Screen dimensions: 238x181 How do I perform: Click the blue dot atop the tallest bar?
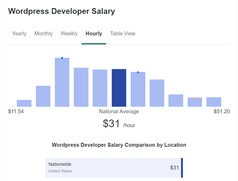(x=62, y=58)
